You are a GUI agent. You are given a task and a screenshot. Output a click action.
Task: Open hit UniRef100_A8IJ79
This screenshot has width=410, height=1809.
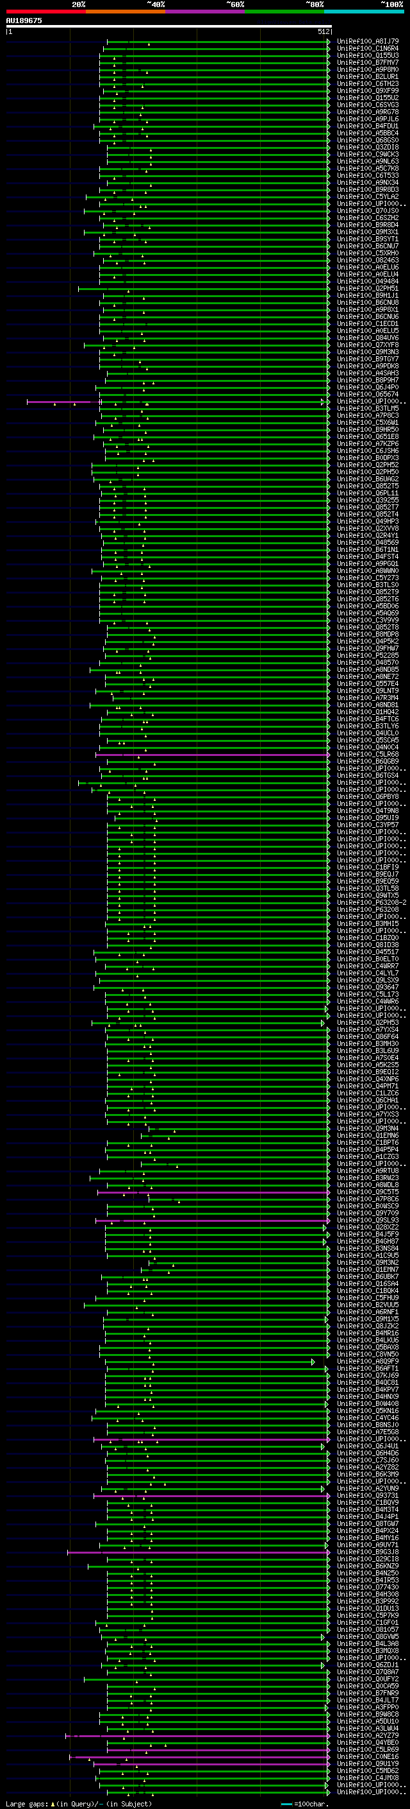click(x=368, y=42)
